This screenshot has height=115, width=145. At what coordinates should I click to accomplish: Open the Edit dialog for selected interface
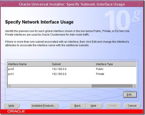pyautogui.click(x=130, y=94)
